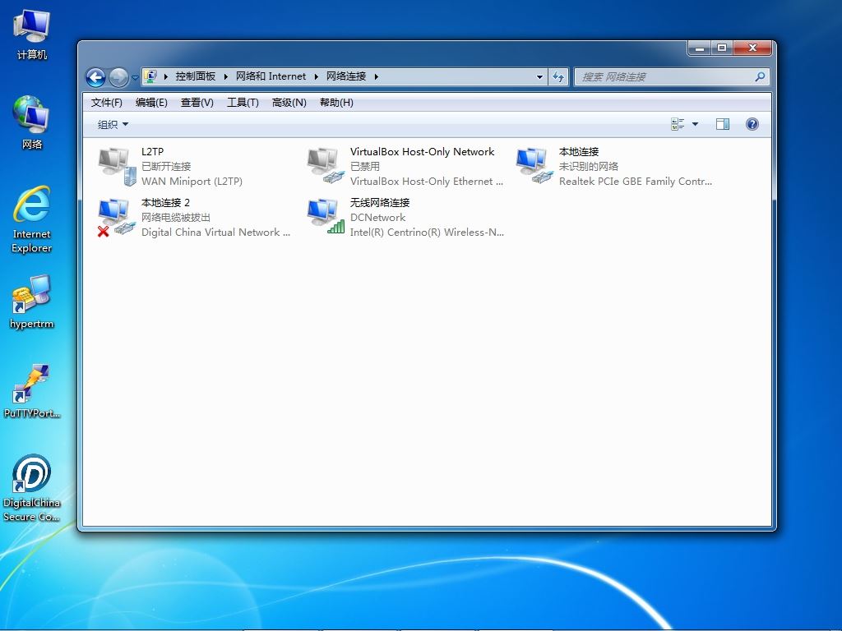Click the 未识别的网络 status text
Viewport: 842px width, 631px height.
589,166
